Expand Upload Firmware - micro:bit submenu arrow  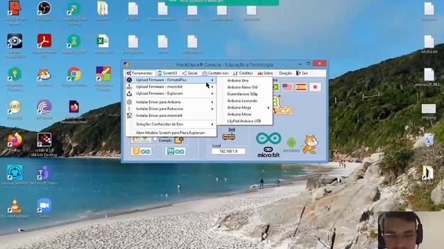(x=212, y=87)
